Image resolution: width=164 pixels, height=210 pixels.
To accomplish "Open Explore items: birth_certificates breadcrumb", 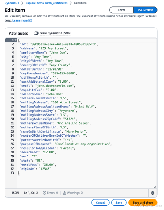I will pos(47,3).
